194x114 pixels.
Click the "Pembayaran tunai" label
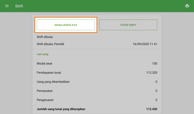point(49,73)
